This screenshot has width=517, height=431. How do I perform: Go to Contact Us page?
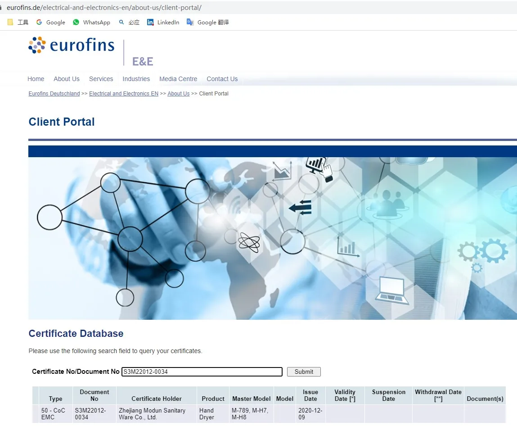tap(222, 79)
